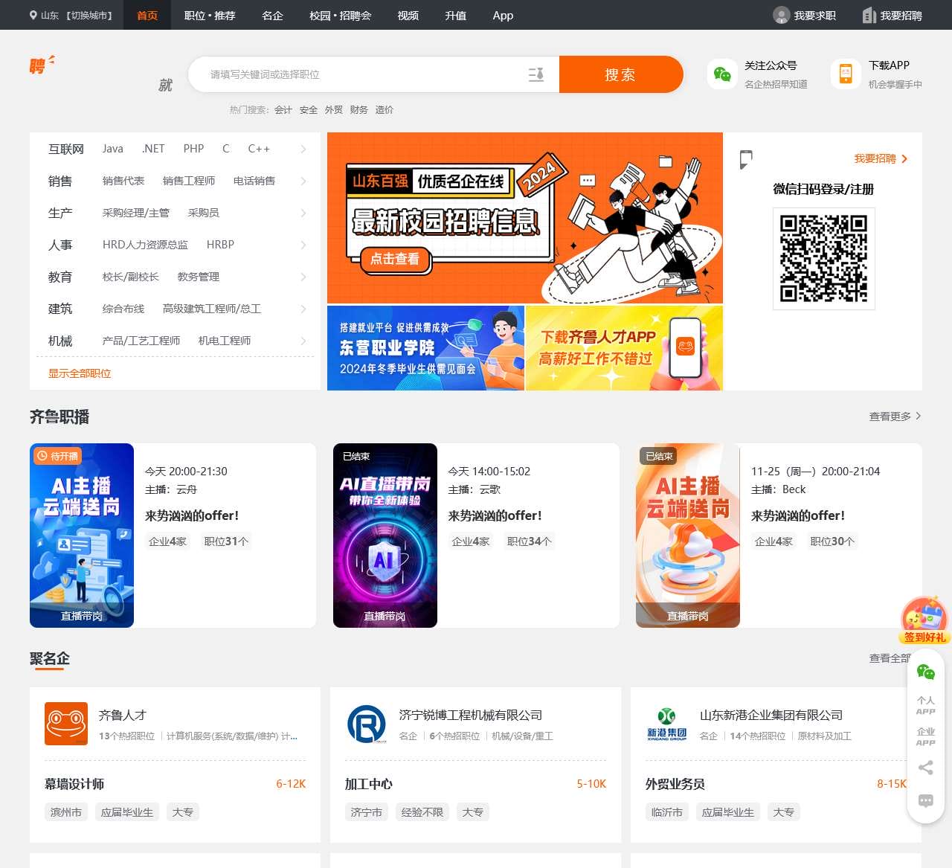The image size is (952, 868).
Task: Expand the 生产 category arrow
Action: click(x=303, y=213)
